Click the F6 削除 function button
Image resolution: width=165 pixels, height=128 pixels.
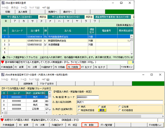tap(90, 125)
